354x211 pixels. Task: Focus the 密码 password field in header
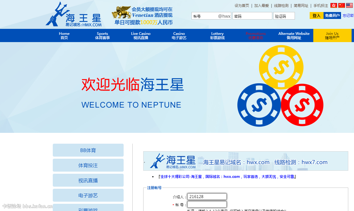(x=252, y=16)
